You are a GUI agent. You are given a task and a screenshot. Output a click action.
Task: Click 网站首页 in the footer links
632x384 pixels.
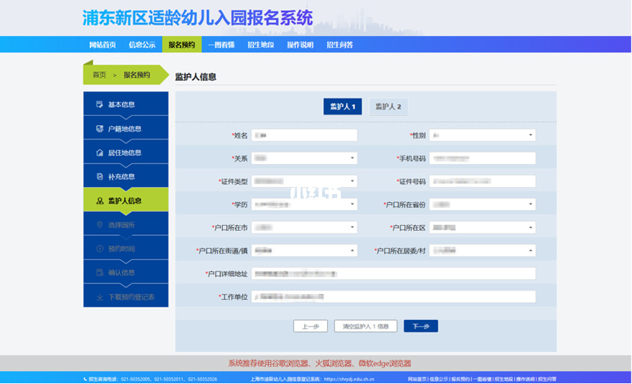[x=417, y=379]
